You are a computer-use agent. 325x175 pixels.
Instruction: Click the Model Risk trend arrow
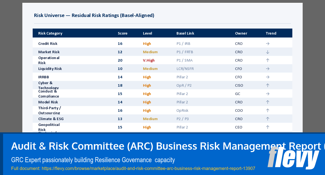(267, 102)
